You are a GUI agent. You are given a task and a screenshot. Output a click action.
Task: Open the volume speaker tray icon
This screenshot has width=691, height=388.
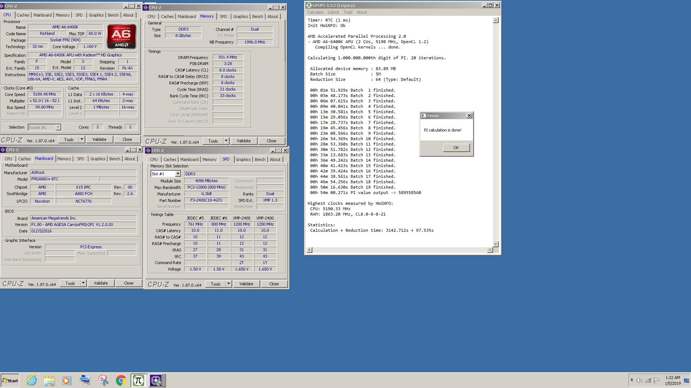coord(639,380)
